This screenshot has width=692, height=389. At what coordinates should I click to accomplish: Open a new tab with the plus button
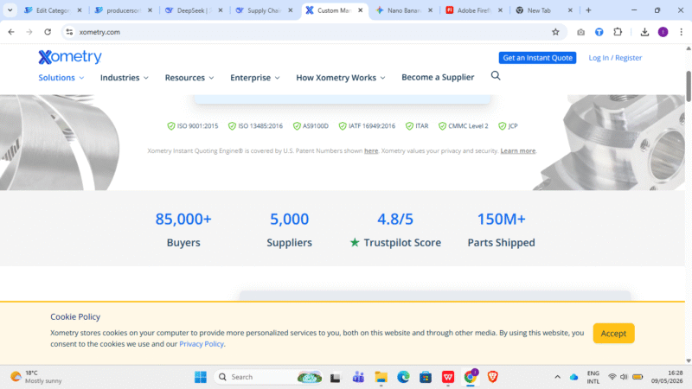(588, 10)
